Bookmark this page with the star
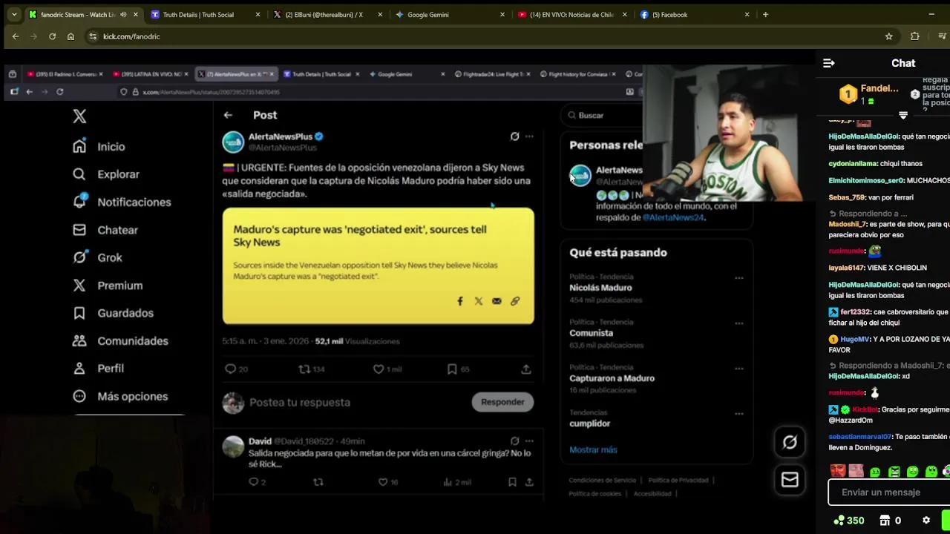The image size is (950, 534). pos(888,36)
